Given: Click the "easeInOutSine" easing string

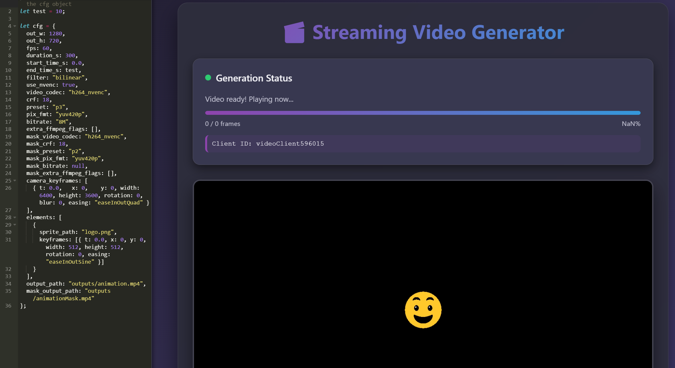Looking at the screenshot, I should pyautogui.click(x=70, y=262).
